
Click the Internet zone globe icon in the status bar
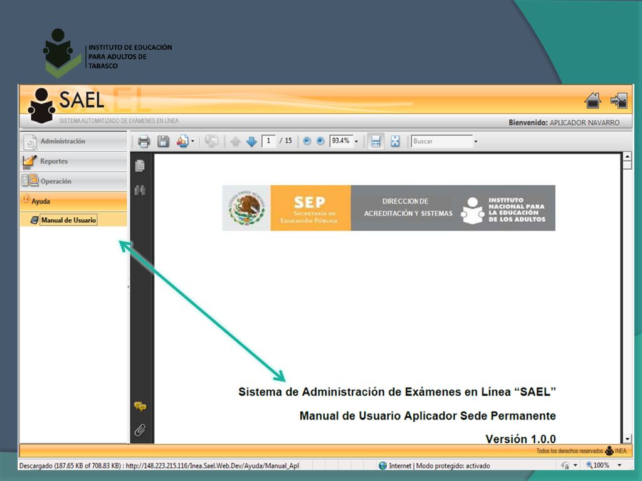383,465
